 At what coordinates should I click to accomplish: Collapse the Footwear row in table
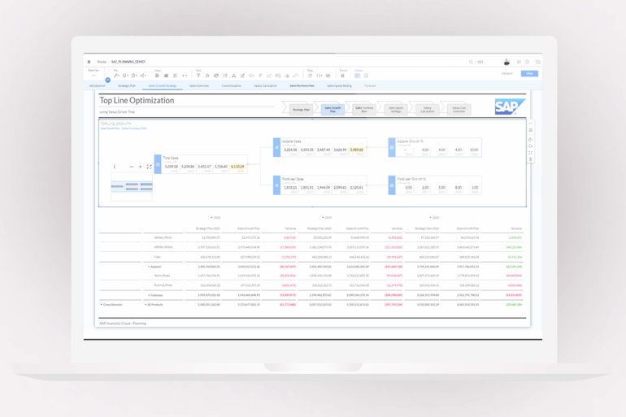click(149, 295)
